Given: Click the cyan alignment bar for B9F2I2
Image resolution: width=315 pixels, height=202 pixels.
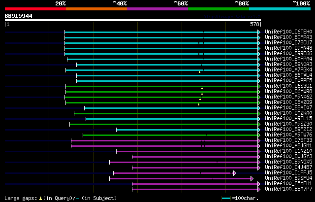Looking at the screenshot, I should coord(187,130).
